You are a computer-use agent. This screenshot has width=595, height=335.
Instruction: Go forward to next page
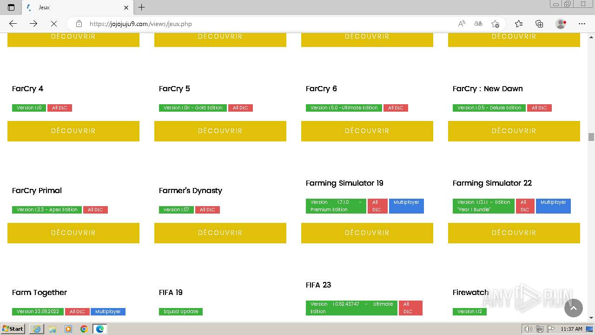(33, 24)
